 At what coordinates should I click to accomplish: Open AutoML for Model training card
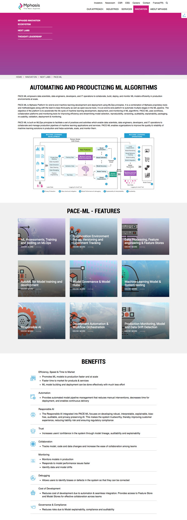[42, 279]
